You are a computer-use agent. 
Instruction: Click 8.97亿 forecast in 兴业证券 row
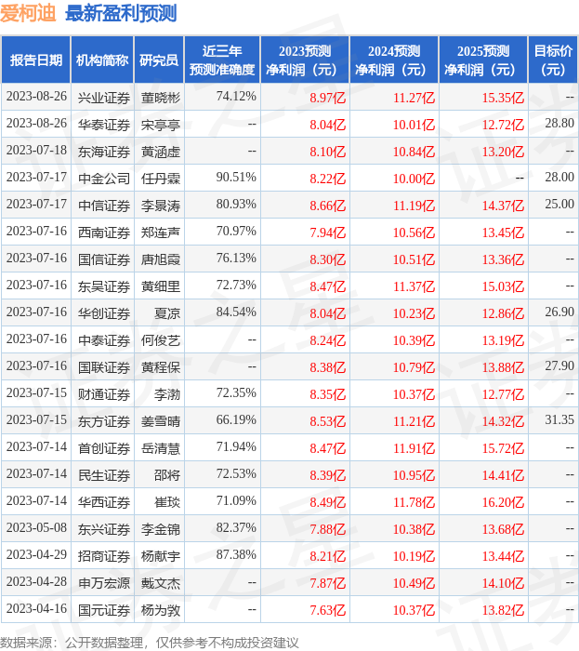pyautogui.click(x=328, y=98)
